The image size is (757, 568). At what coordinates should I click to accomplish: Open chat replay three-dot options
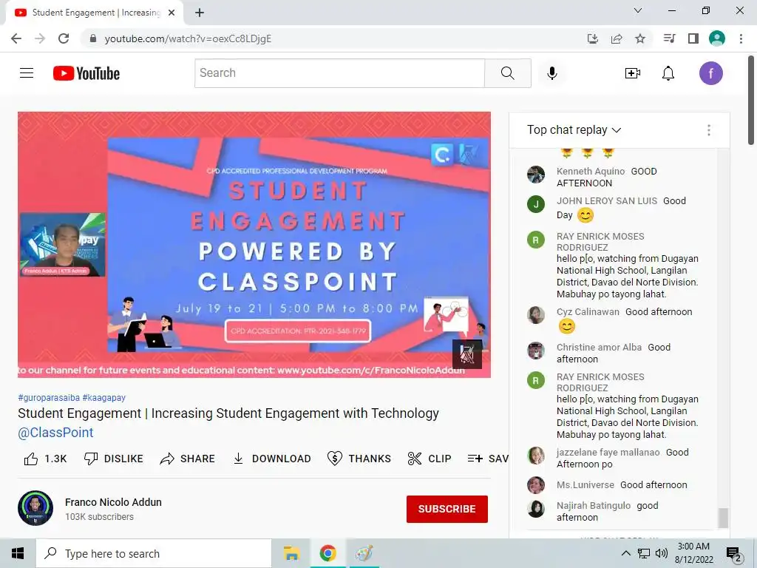tap(709, 130)
